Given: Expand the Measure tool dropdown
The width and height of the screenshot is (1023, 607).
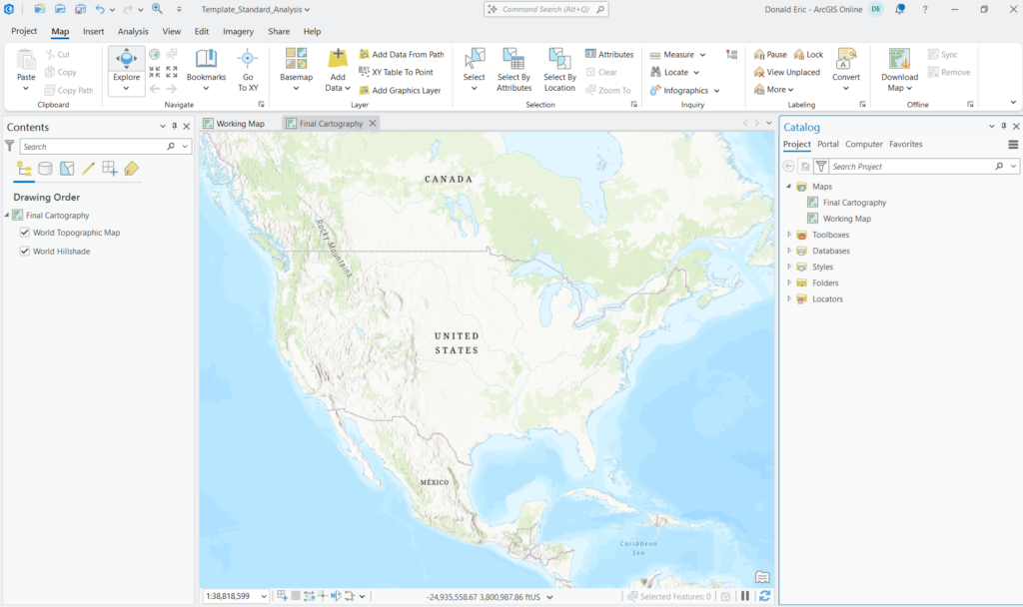Looking at the screenshot, I should pyautogui.click(x=702, y=55).
